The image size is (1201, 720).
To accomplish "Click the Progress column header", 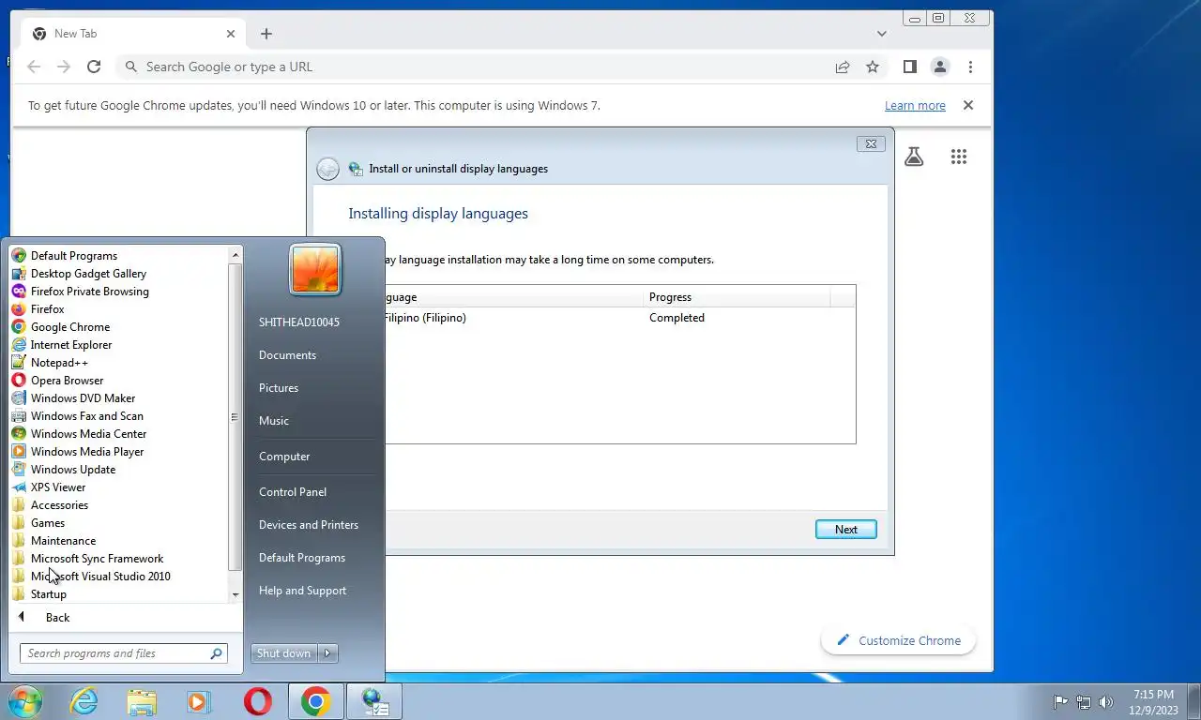I will (737, 297).
